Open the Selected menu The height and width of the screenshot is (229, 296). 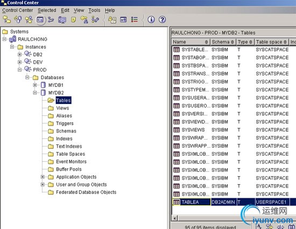click(47, 10)
